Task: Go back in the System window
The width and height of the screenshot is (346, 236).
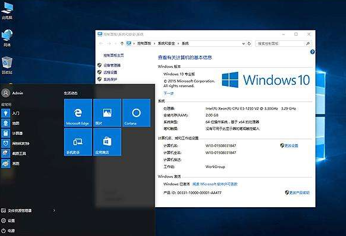Action: click(101, 44)
